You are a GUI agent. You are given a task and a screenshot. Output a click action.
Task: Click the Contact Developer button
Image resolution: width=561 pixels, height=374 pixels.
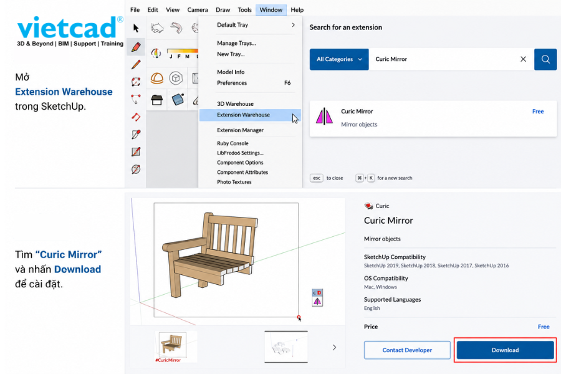point(407,350)
